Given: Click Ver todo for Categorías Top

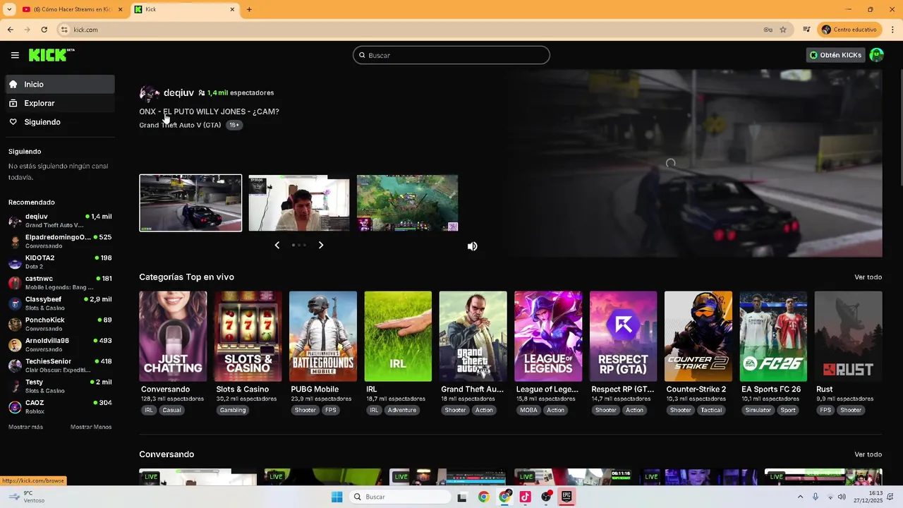Looking at the screenshot, I should 868,277.
